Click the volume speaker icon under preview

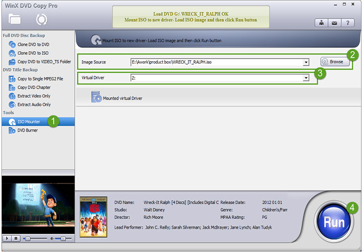pyautogui.click(x=52, y=239)
